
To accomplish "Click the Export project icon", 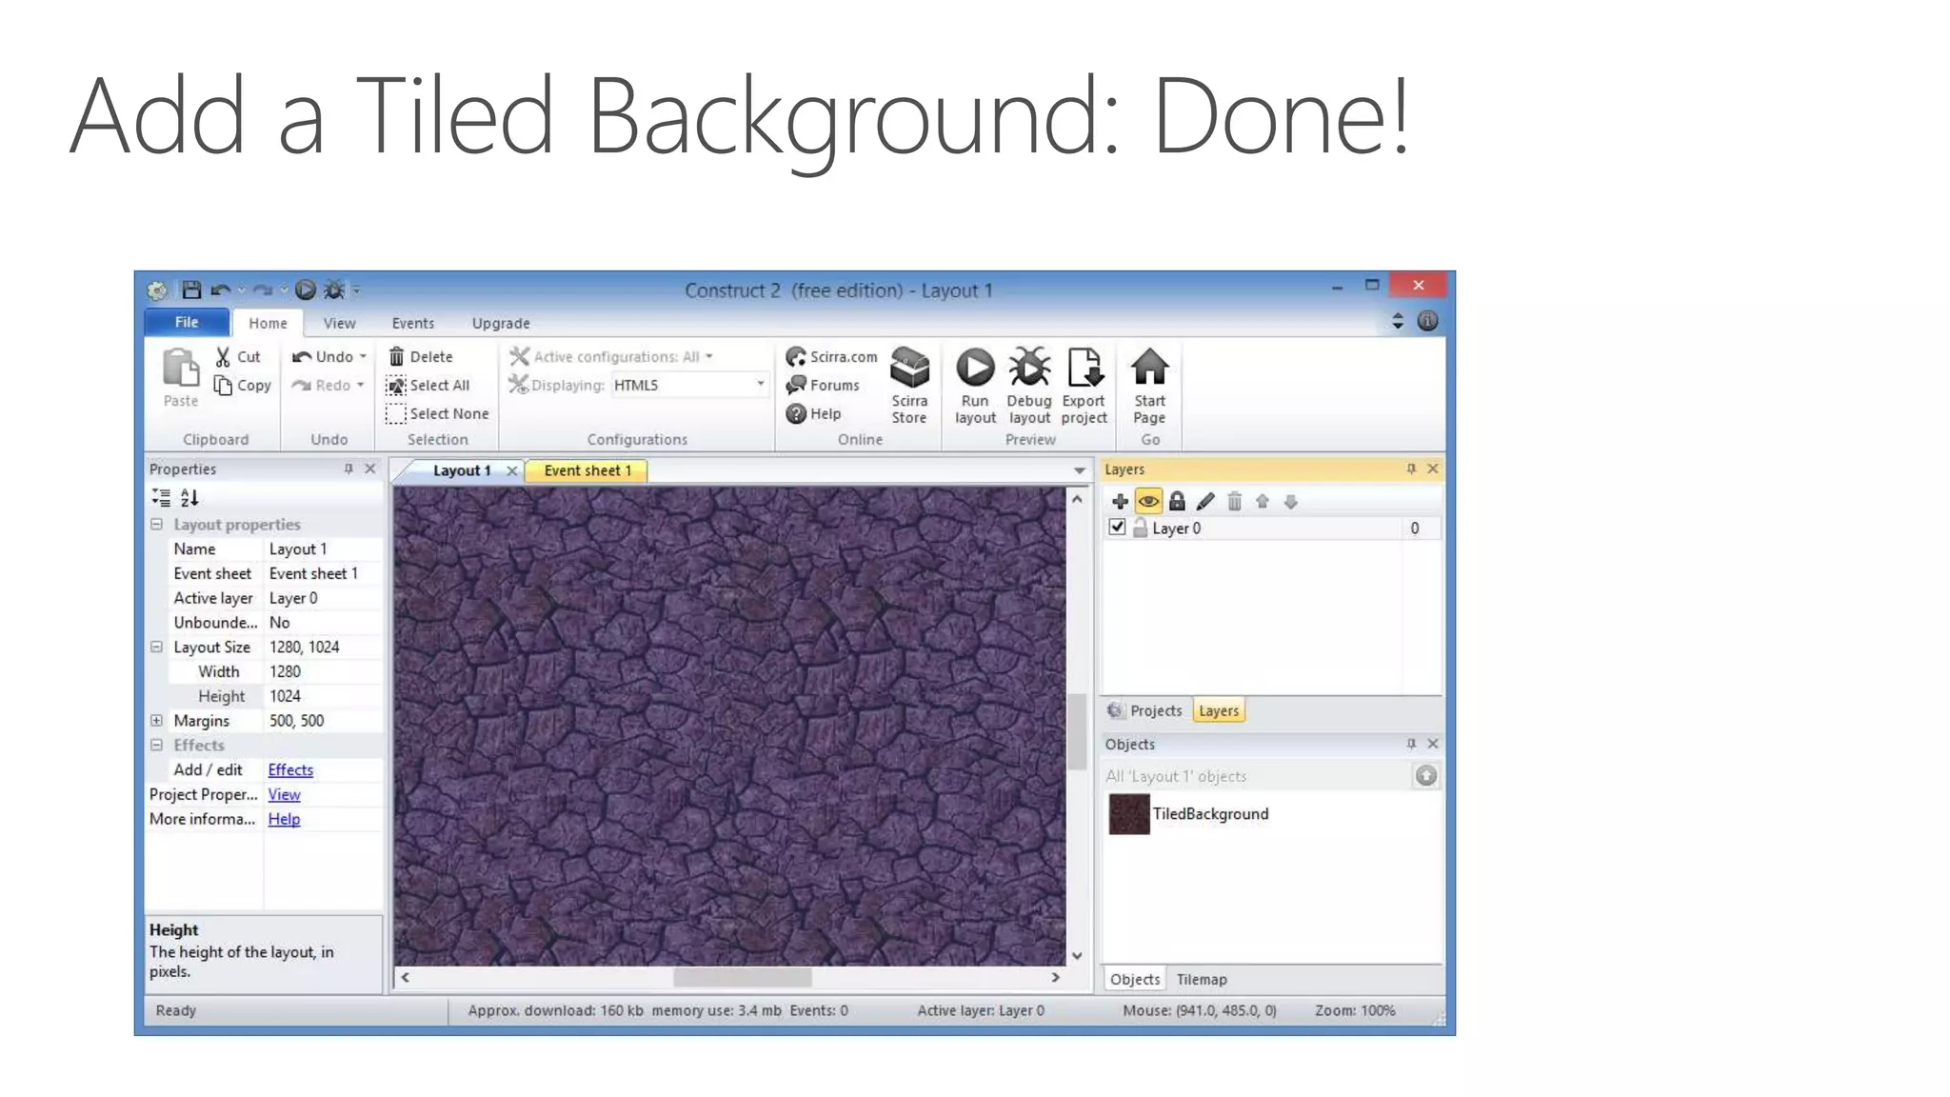I will [1084, 369].
